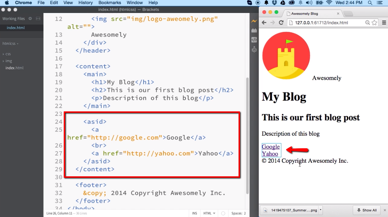The height and width of the screenshot is (217, 388).
Task: Click the code brackets icon in right toolbar
Action: click(x=254, y=40)
